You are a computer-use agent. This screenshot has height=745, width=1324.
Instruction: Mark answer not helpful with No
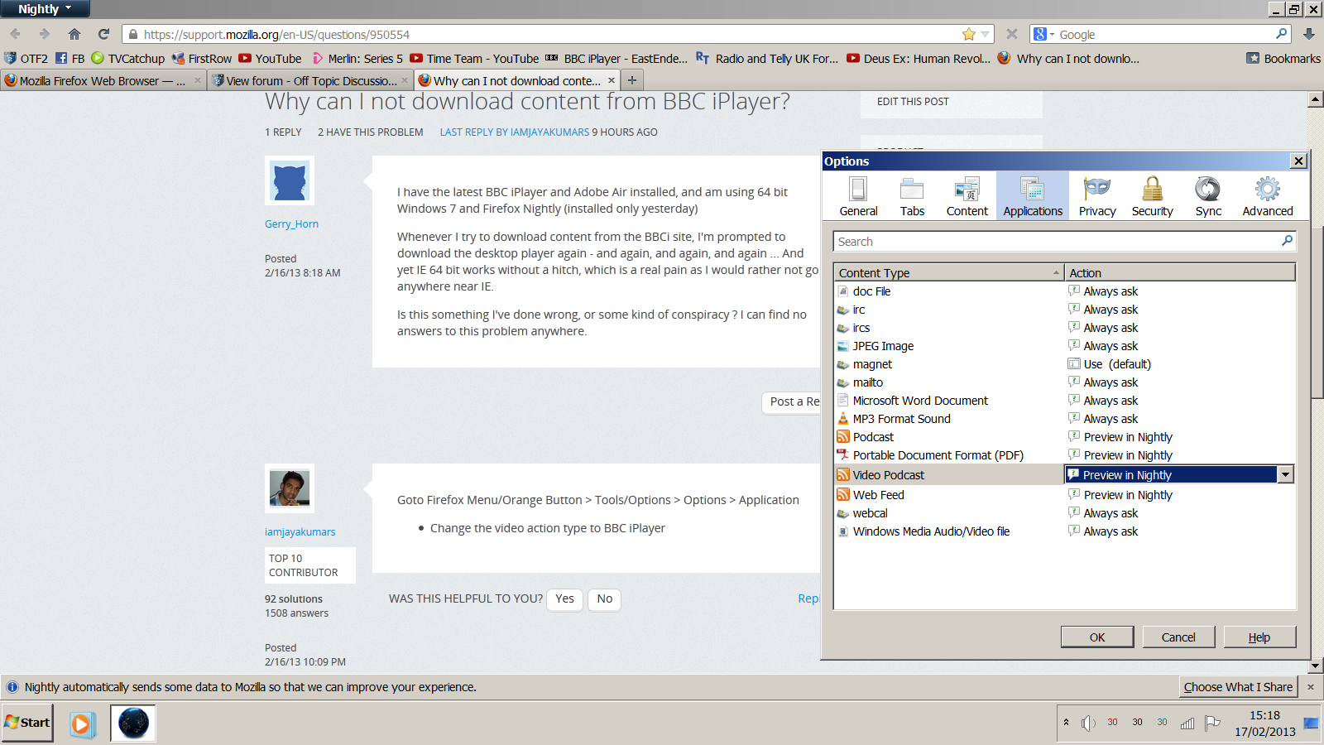(605, 599)
